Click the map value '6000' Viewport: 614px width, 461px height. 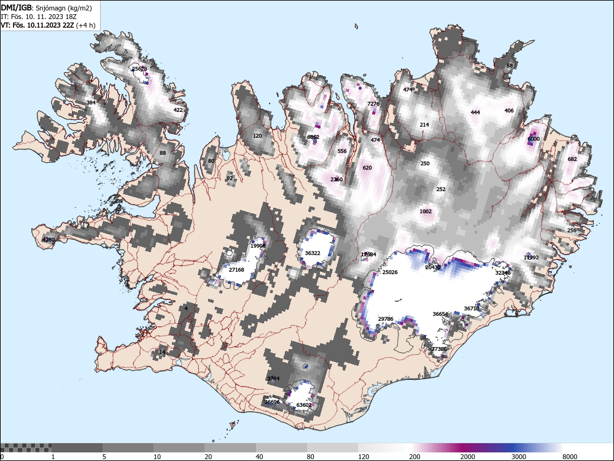[534, 139]
